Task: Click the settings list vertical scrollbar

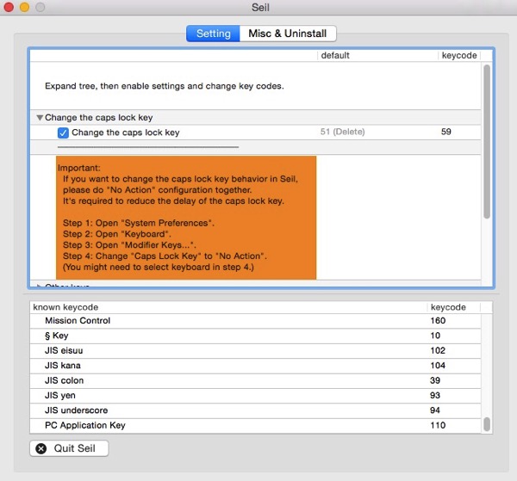Action: [x=487, y=142]
